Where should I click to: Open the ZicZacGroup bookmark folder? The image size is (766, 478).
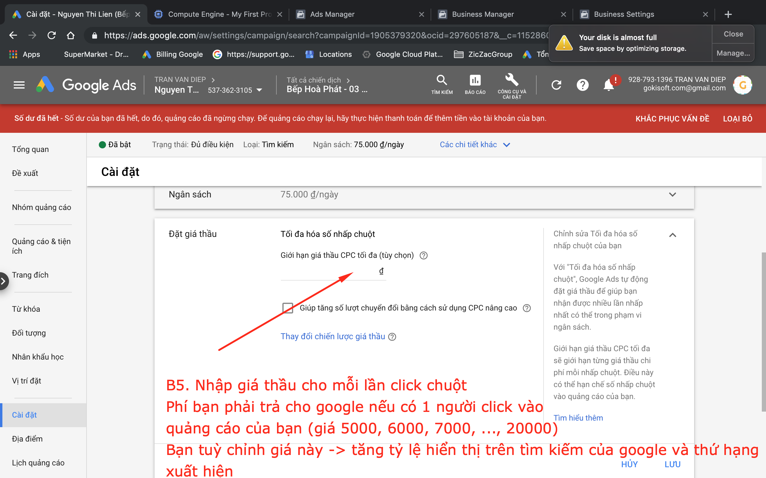pos(483,54)
